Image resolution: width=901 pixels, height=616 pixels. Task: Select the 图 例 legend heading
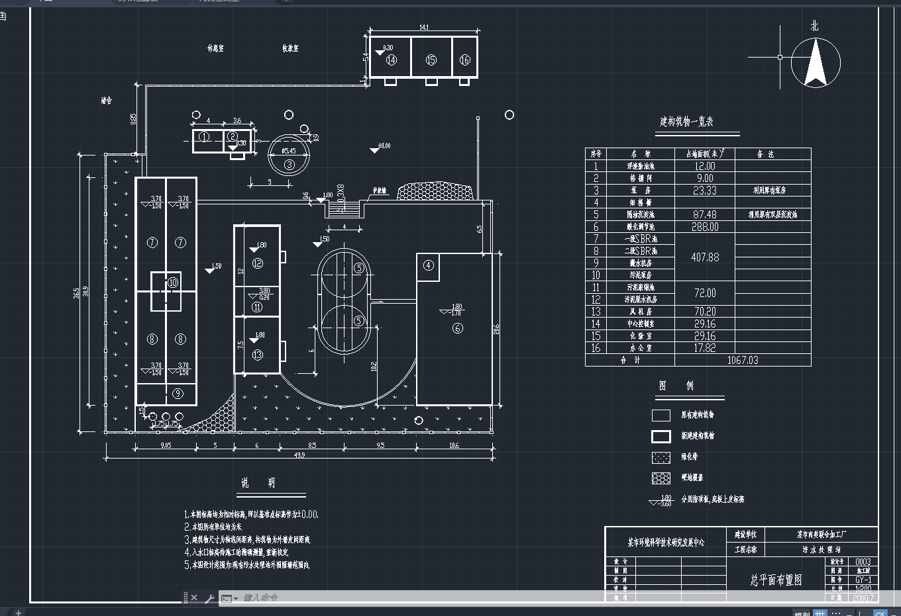click(676, 385)
